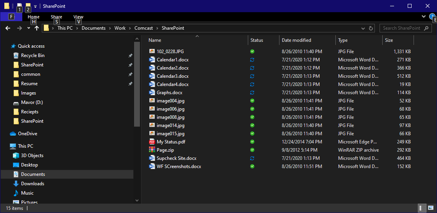
Task: Click the New Folder quick access toolbar icon
Action: pos(28,6)
